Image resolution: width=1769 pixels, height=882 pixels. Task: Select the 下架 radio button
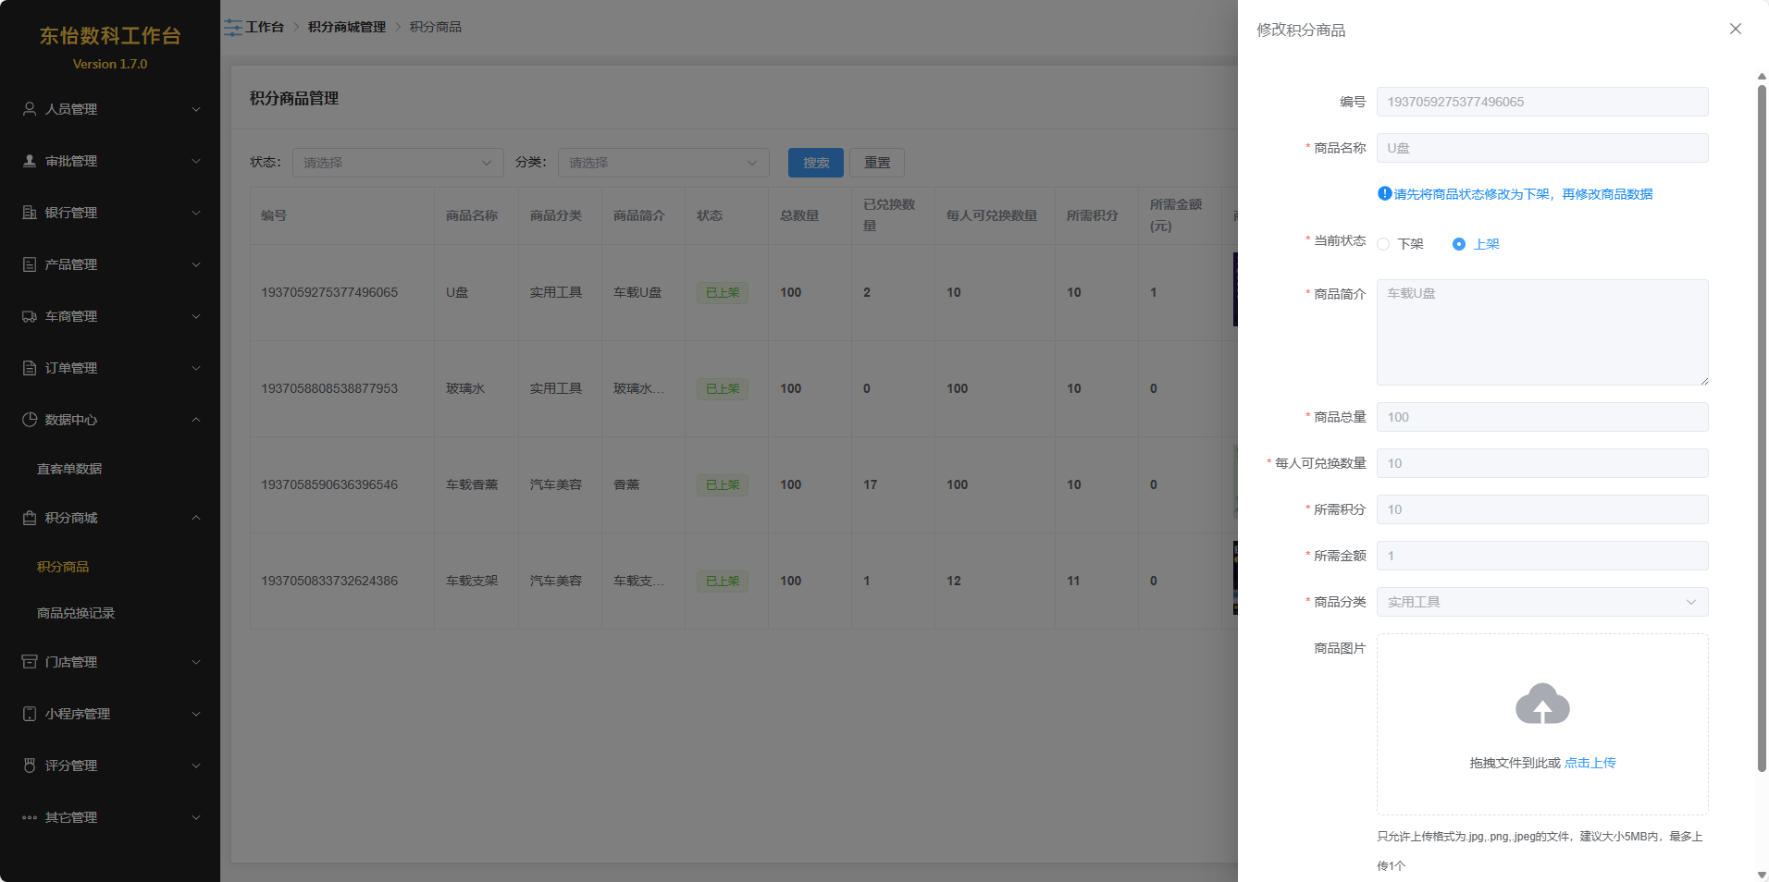(1383, 244)
